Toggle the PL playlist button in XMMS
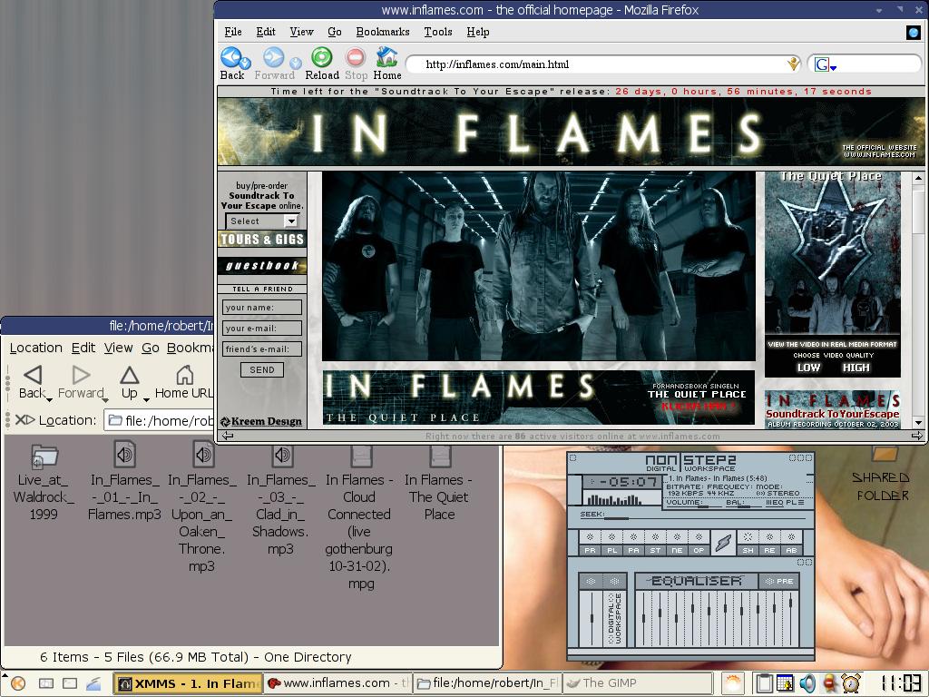 (x=797, y=503)
